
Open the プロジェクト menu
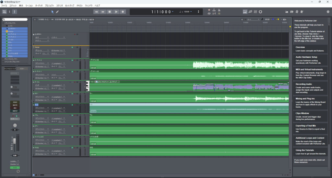(49, 6)
